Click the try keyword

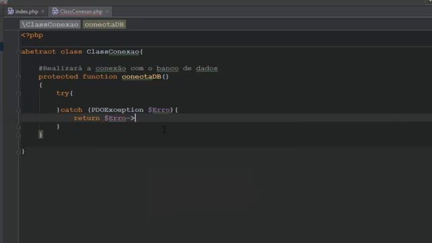tap(63, 93)
